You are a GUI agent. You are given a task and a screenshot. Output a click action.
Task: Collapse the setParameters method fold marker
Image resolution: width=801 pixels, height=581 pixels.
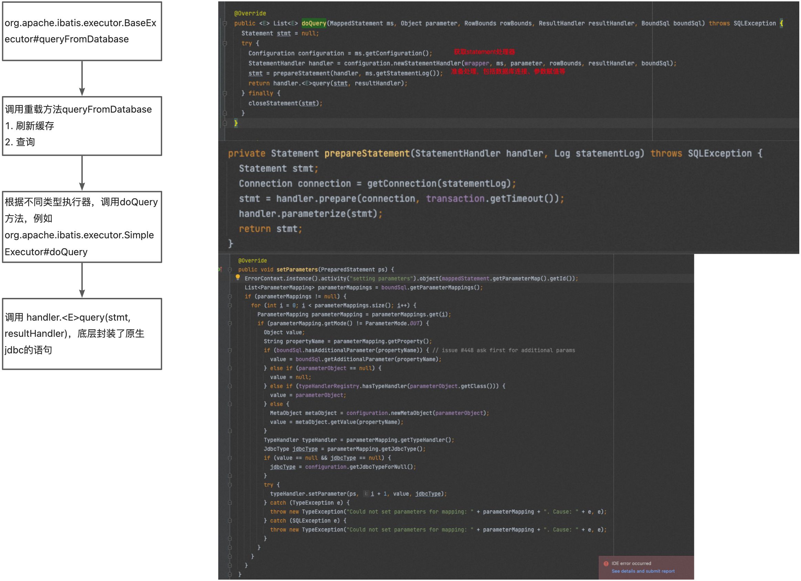tap(230, 270)
